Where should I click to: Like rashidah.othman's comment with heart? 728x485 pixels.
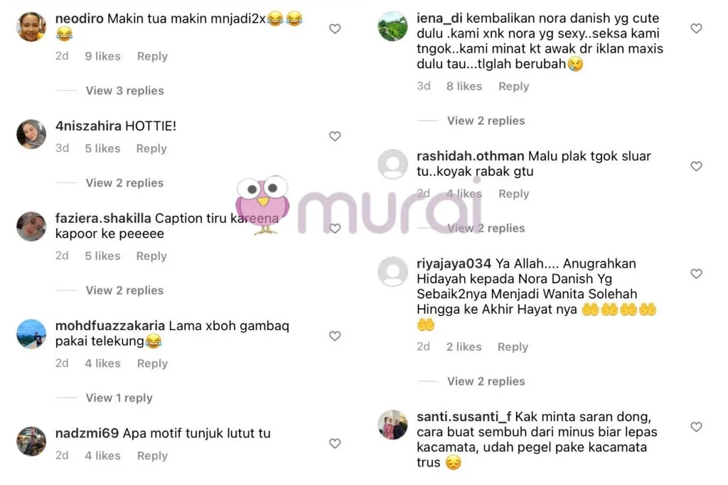697,166
